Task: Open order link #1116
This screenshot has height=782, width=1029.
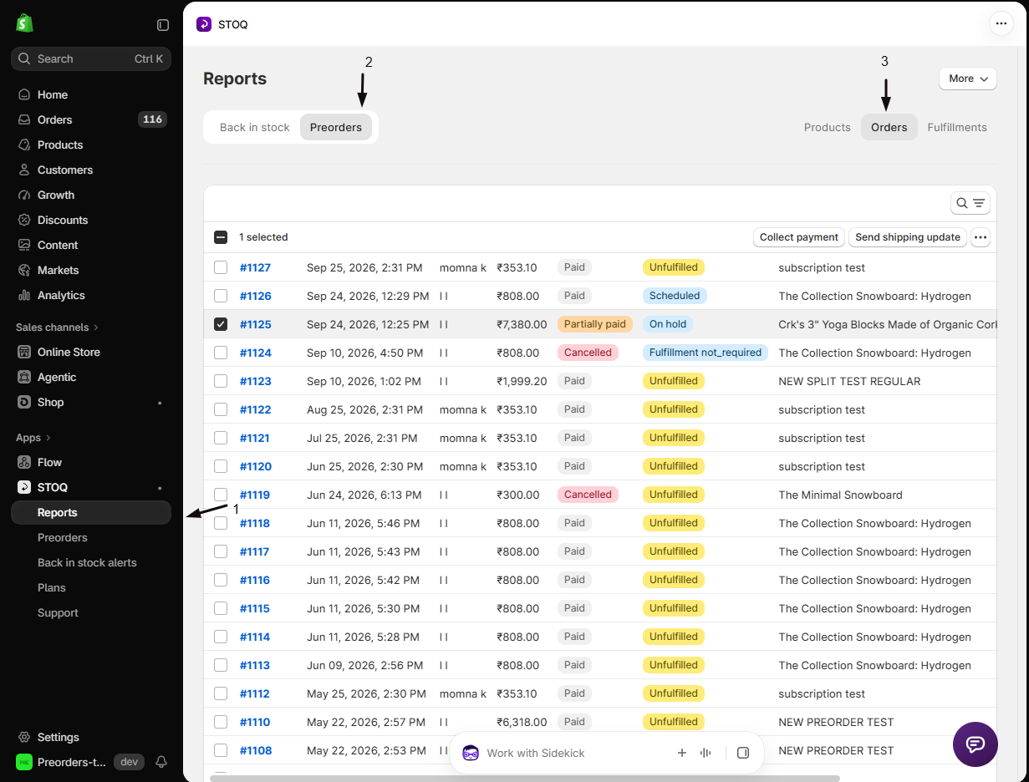Action: click(x=255, y=580)
